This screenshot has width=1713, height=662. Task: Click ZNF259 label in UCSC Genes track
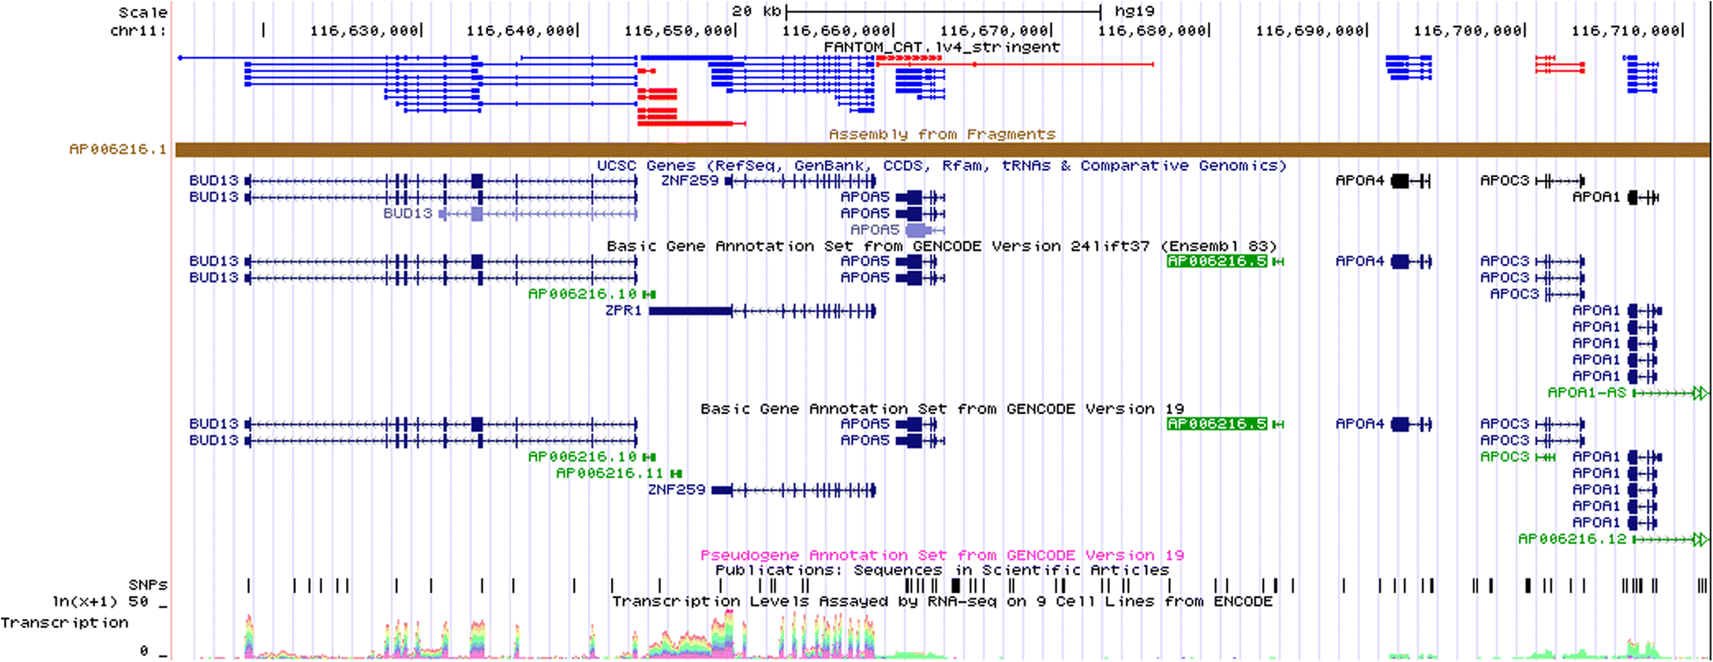(x=689, y=180)
